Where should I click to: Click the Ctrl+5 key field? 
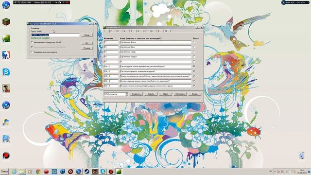(111, 86)
